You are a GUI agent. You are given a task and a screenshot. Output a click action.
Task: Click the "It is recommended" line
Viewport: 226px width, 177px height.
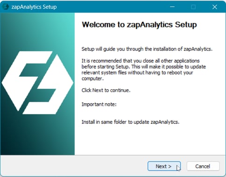click(141, 61)
